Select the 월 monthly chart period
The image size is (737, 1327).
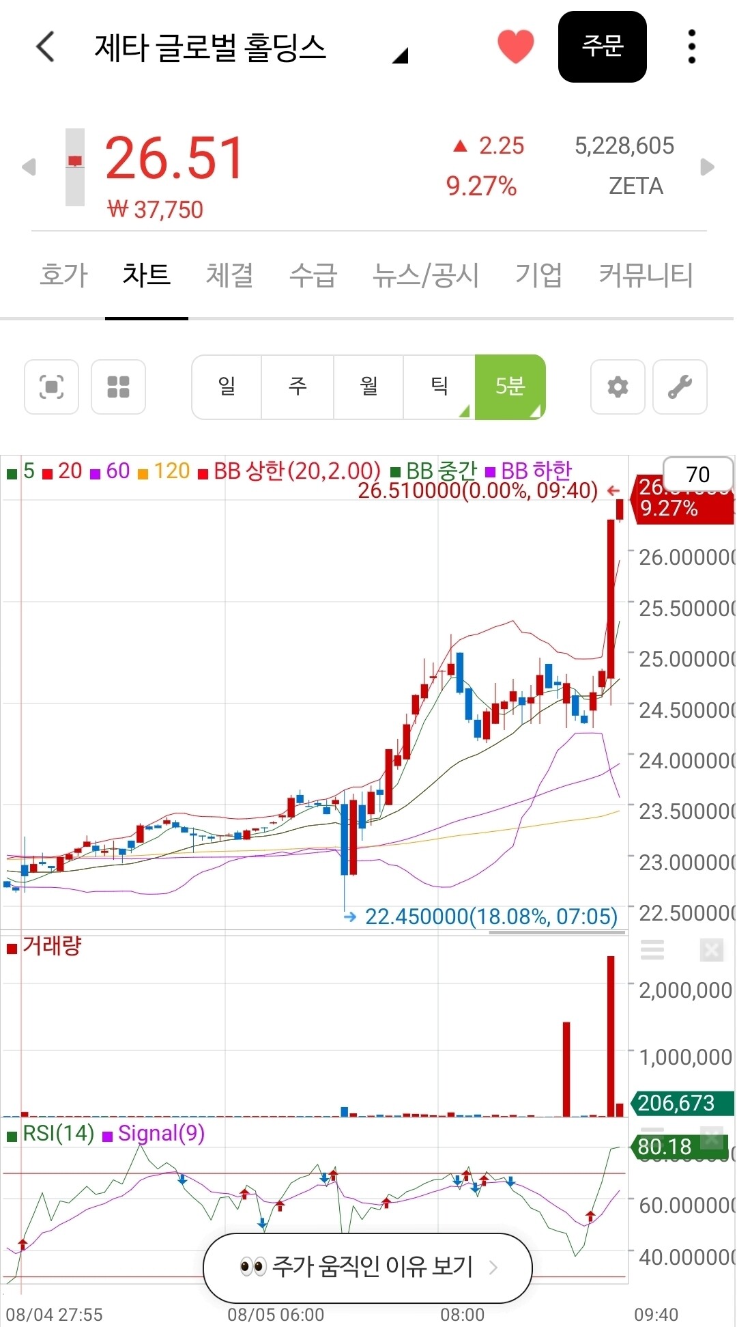(369, 387)
